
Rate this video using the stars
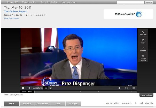coord(127,103)
